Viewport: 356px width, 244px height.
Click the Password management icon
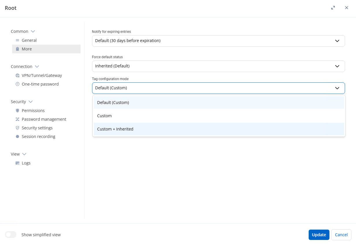17,119
